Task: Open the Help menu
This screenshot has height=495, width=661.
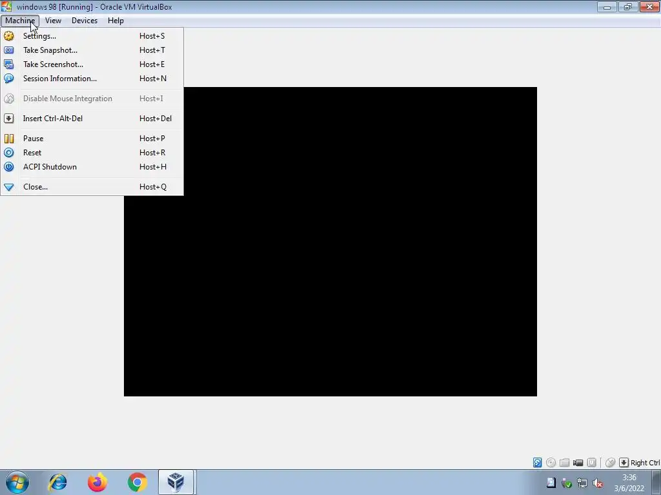Action: pyautogui.click(x=116, y=21)
